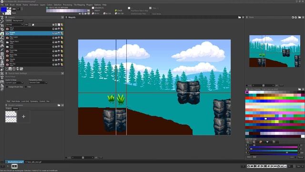
Task: Click the preview zoom slider above the palette
Action: [263, 86]
